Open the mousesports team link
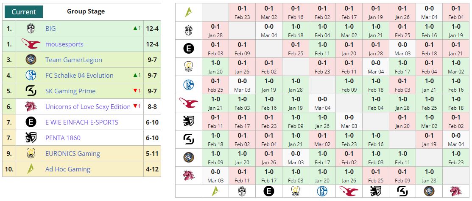472x201 pixels. click(x=64, y=44)
